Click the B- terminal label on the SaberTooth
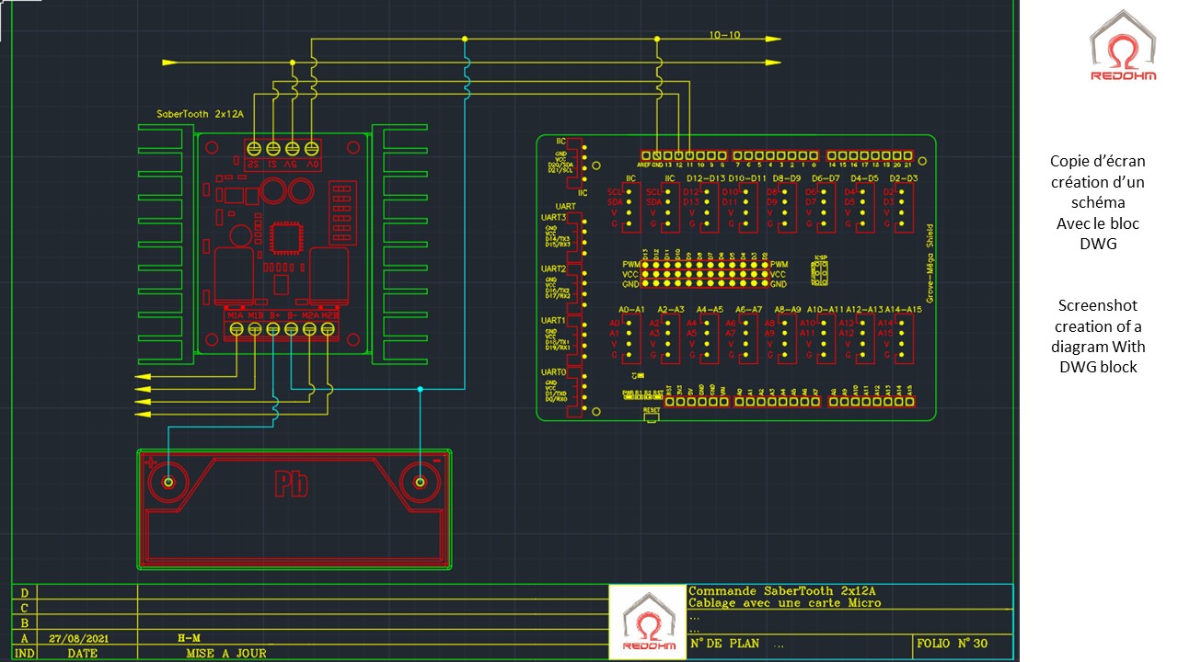 coord(292,314)
